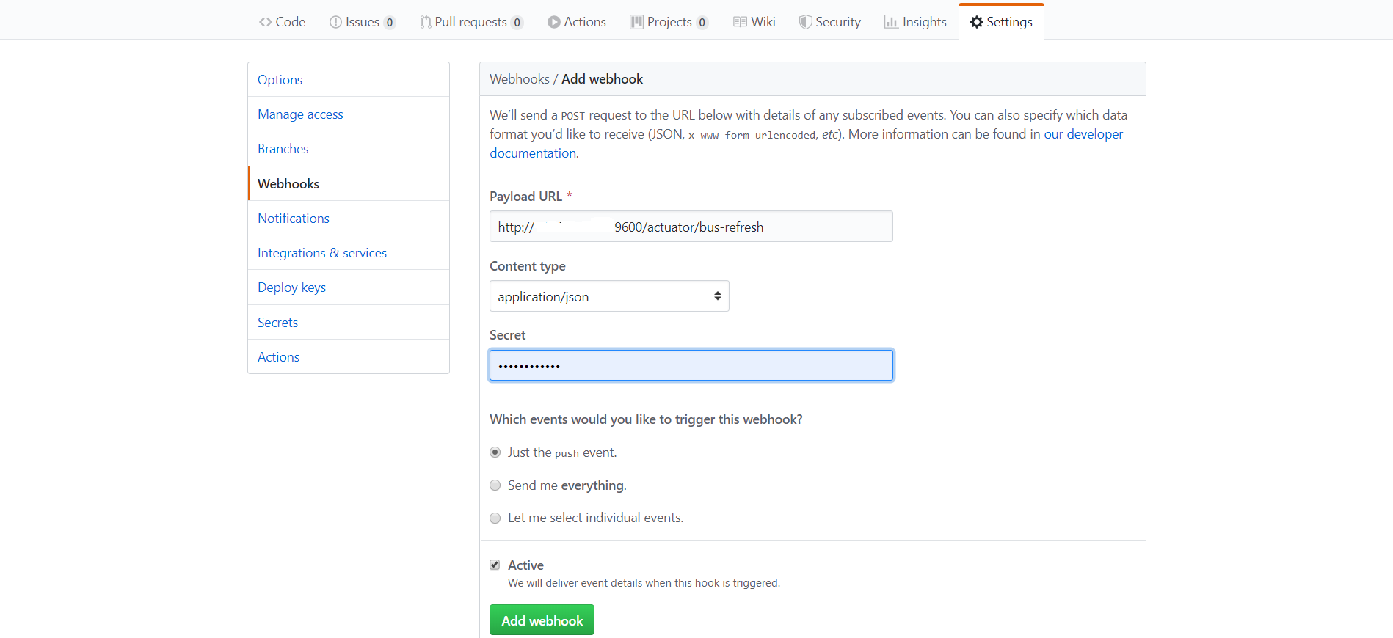Click the Projects board icon

[x=636, y=22]
